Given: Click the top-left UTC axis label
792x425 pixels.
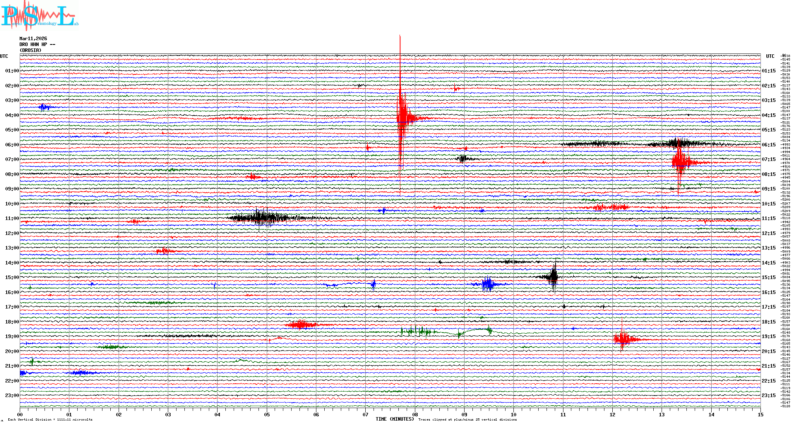Looking at the screenshot, I should (4, 56).
